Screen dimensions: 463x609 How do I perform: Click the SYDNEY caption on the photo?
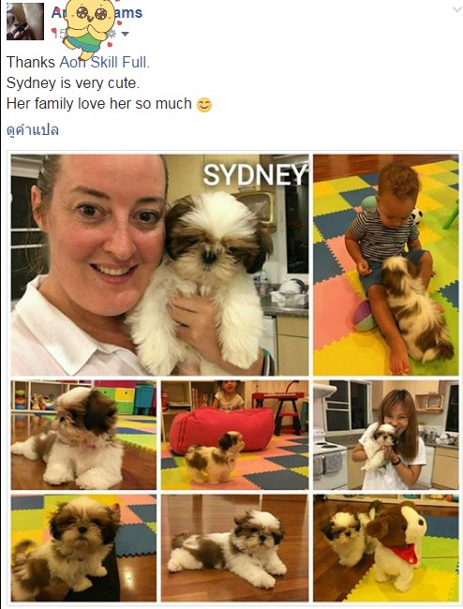pyautogui.click(x=255, y=175)
